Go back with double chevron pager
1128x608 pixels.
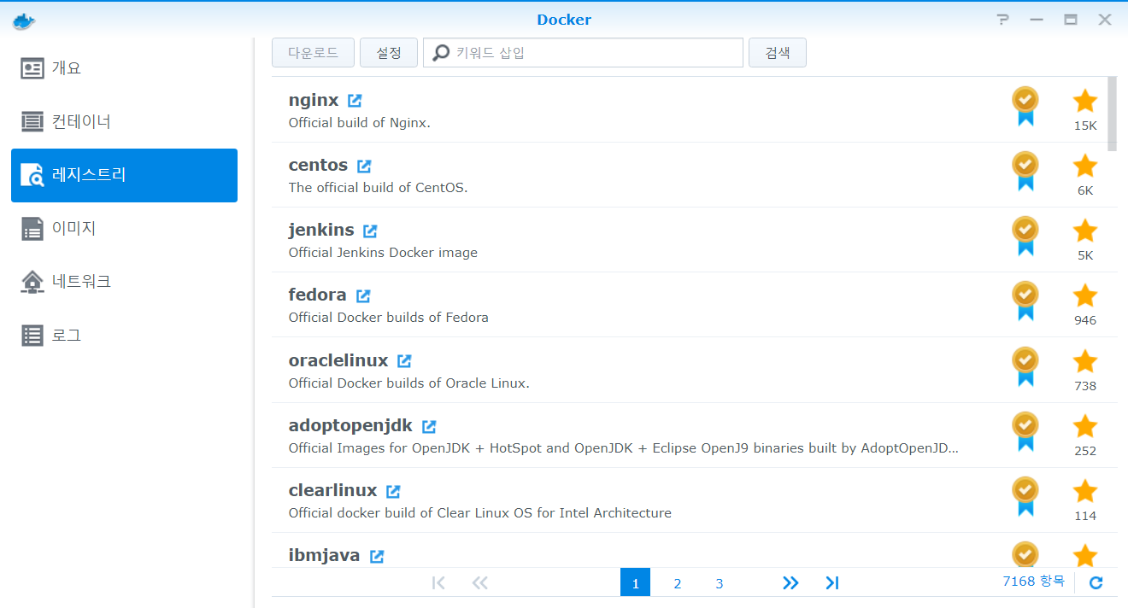(x=480, y=583)
